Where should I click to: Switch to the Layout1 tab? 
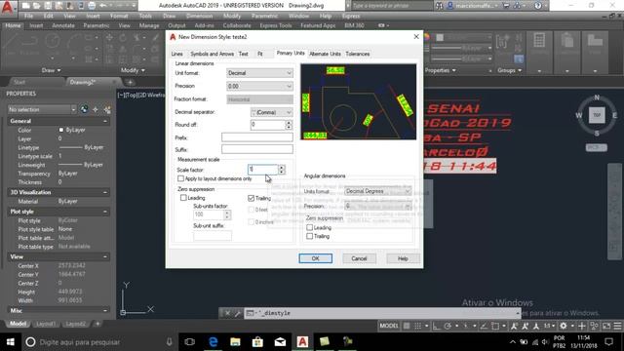pos(46,324)
